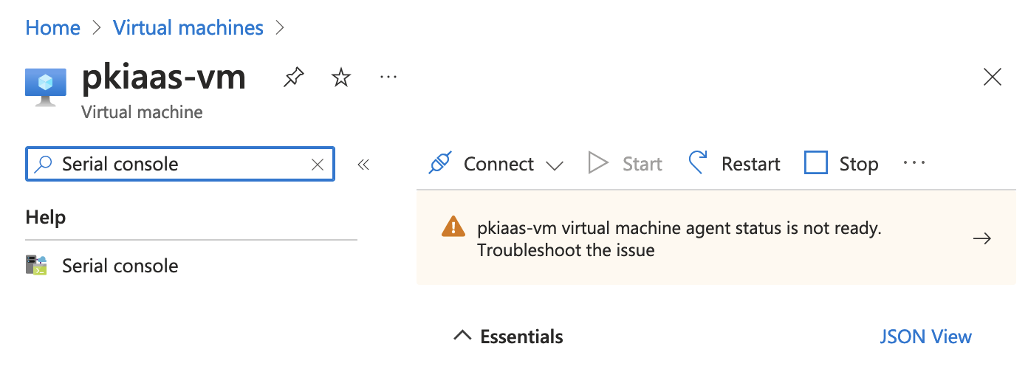Open the toolbar overflow ellipsis menu
The image size is (1028, 372).
(914, 163)
